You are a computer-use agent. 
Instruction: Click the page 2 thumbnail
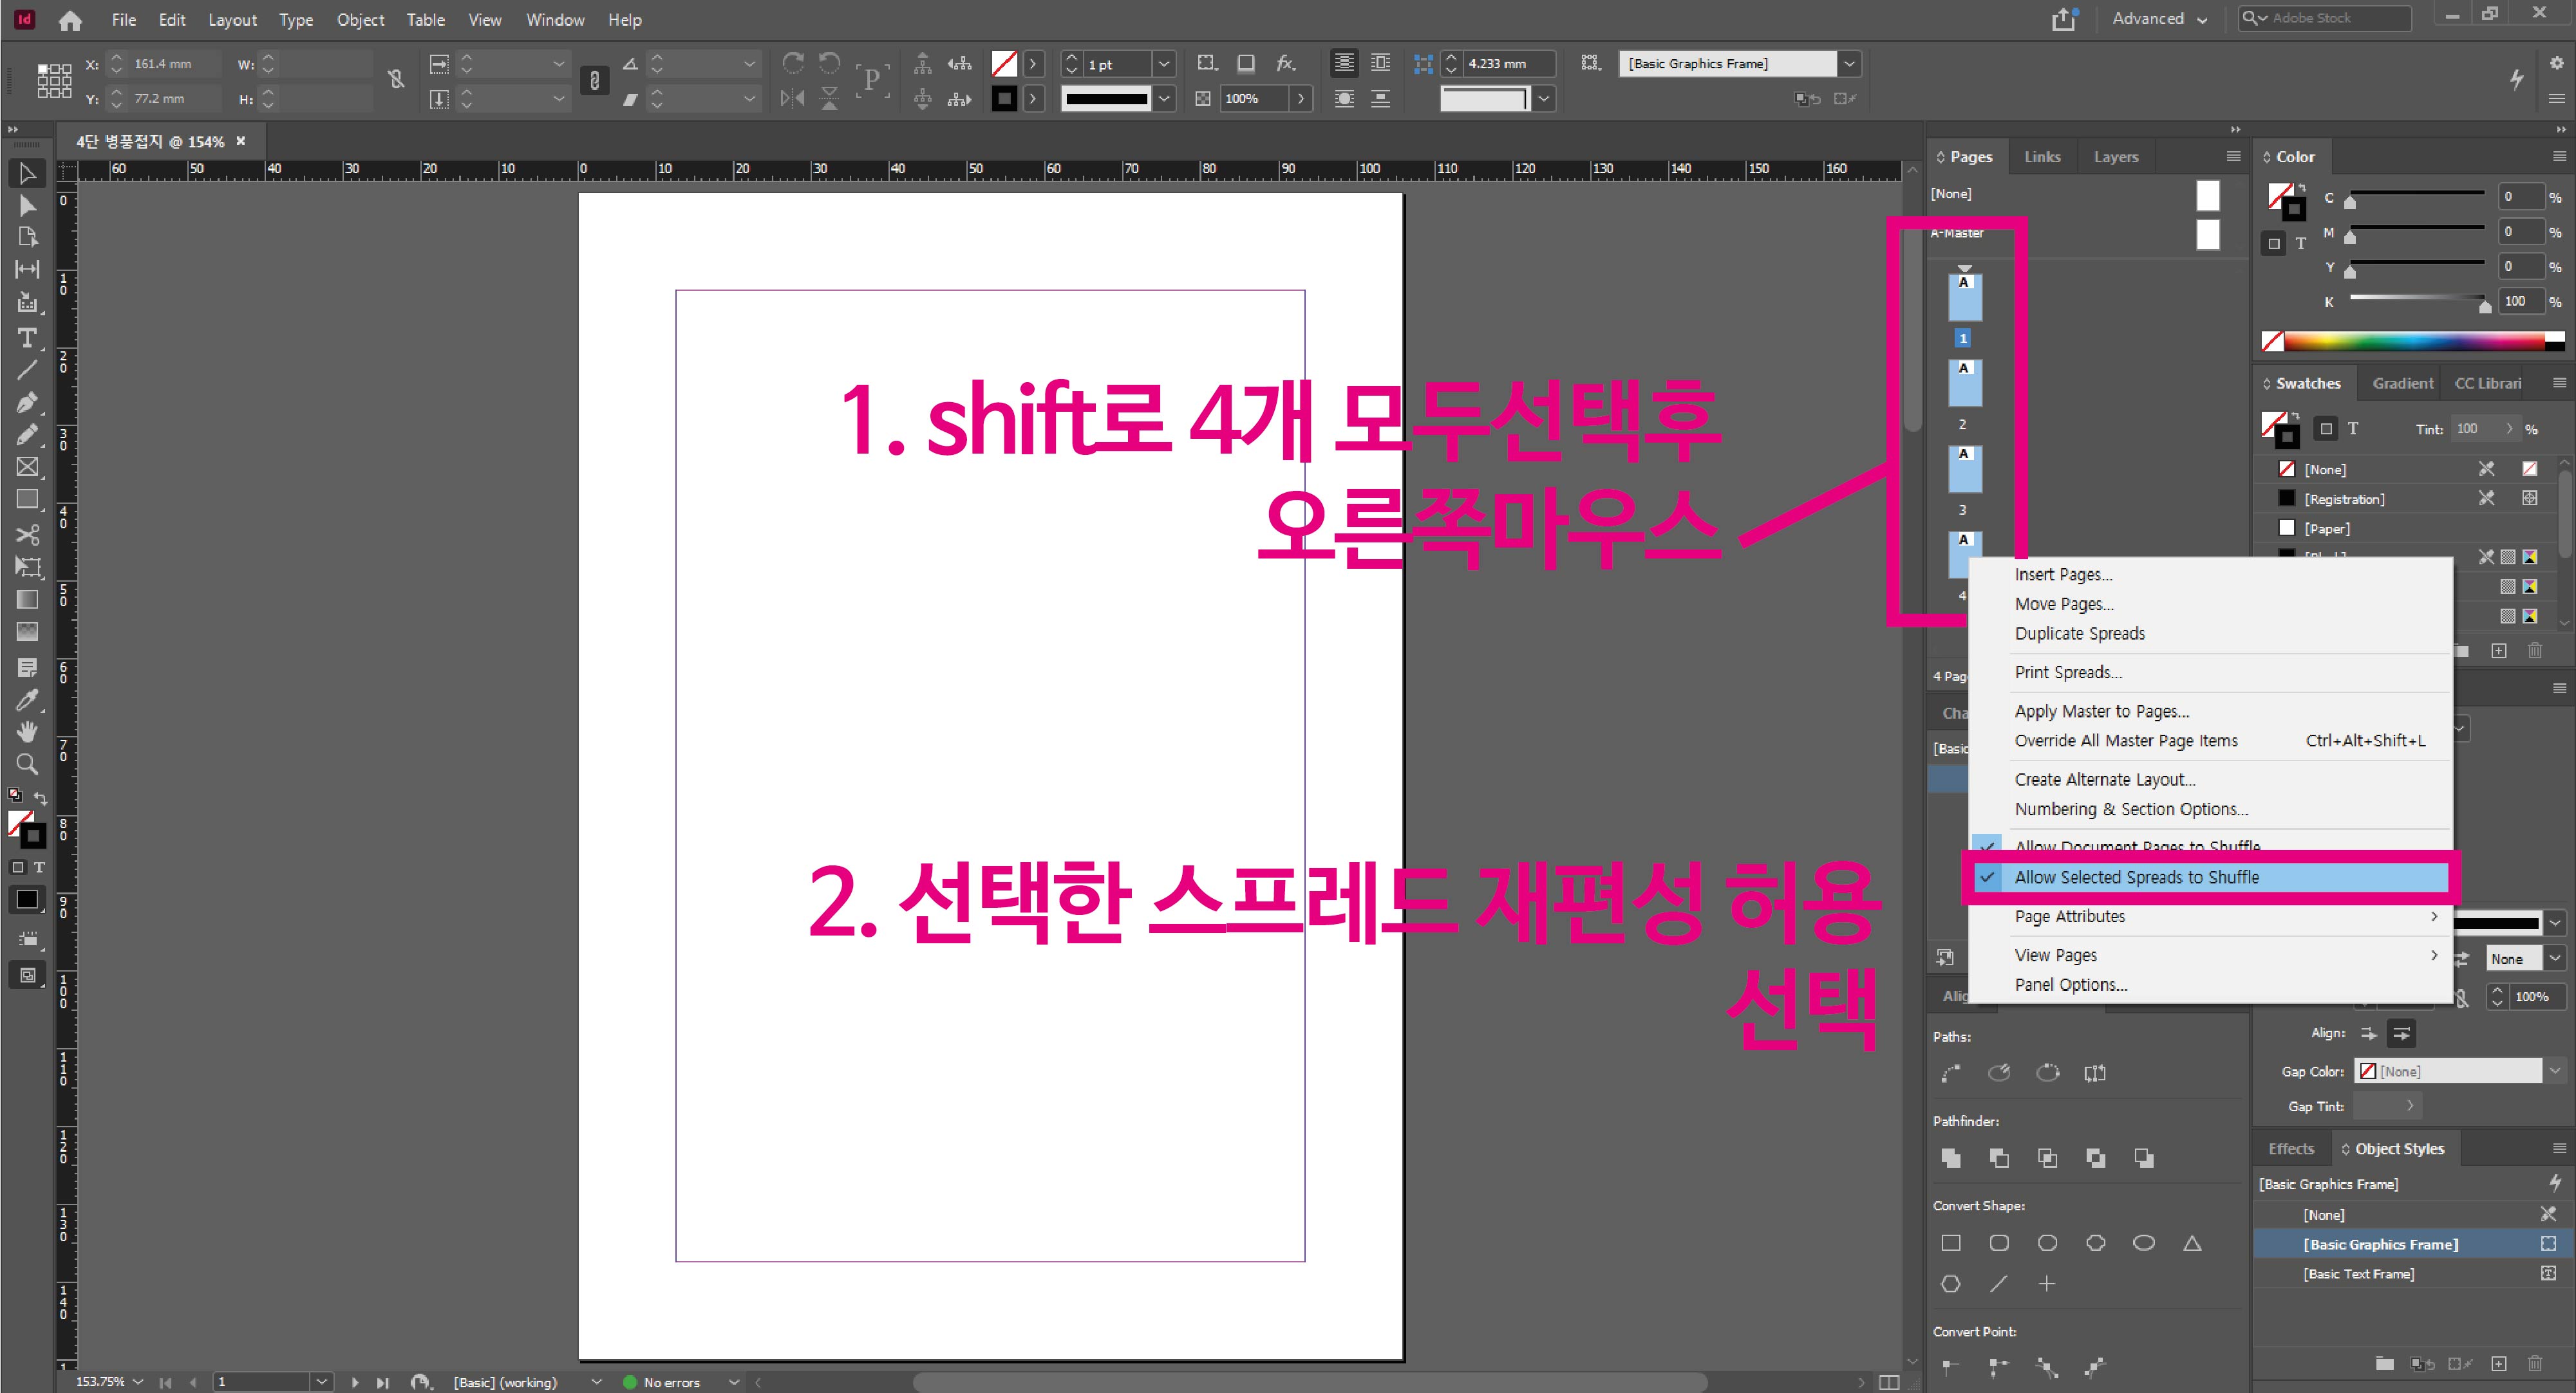[1965, 383]
